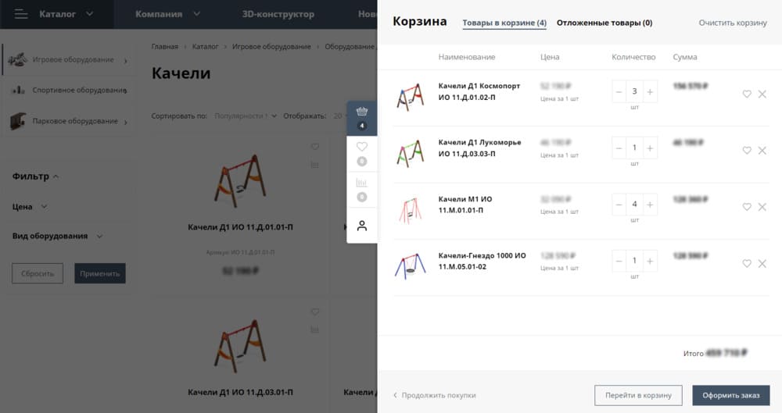The width and height of the screenshot is (782, 413).
Task: Click compare icon on Качели Д1 ИО 11.Д.01.01-П card
Action: [x=314, y=165]
